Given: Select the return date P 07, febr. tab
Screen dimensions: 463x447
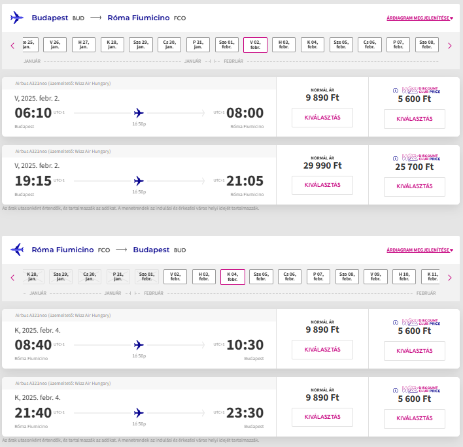Looking at the screenshot, I should pos(318,277).
